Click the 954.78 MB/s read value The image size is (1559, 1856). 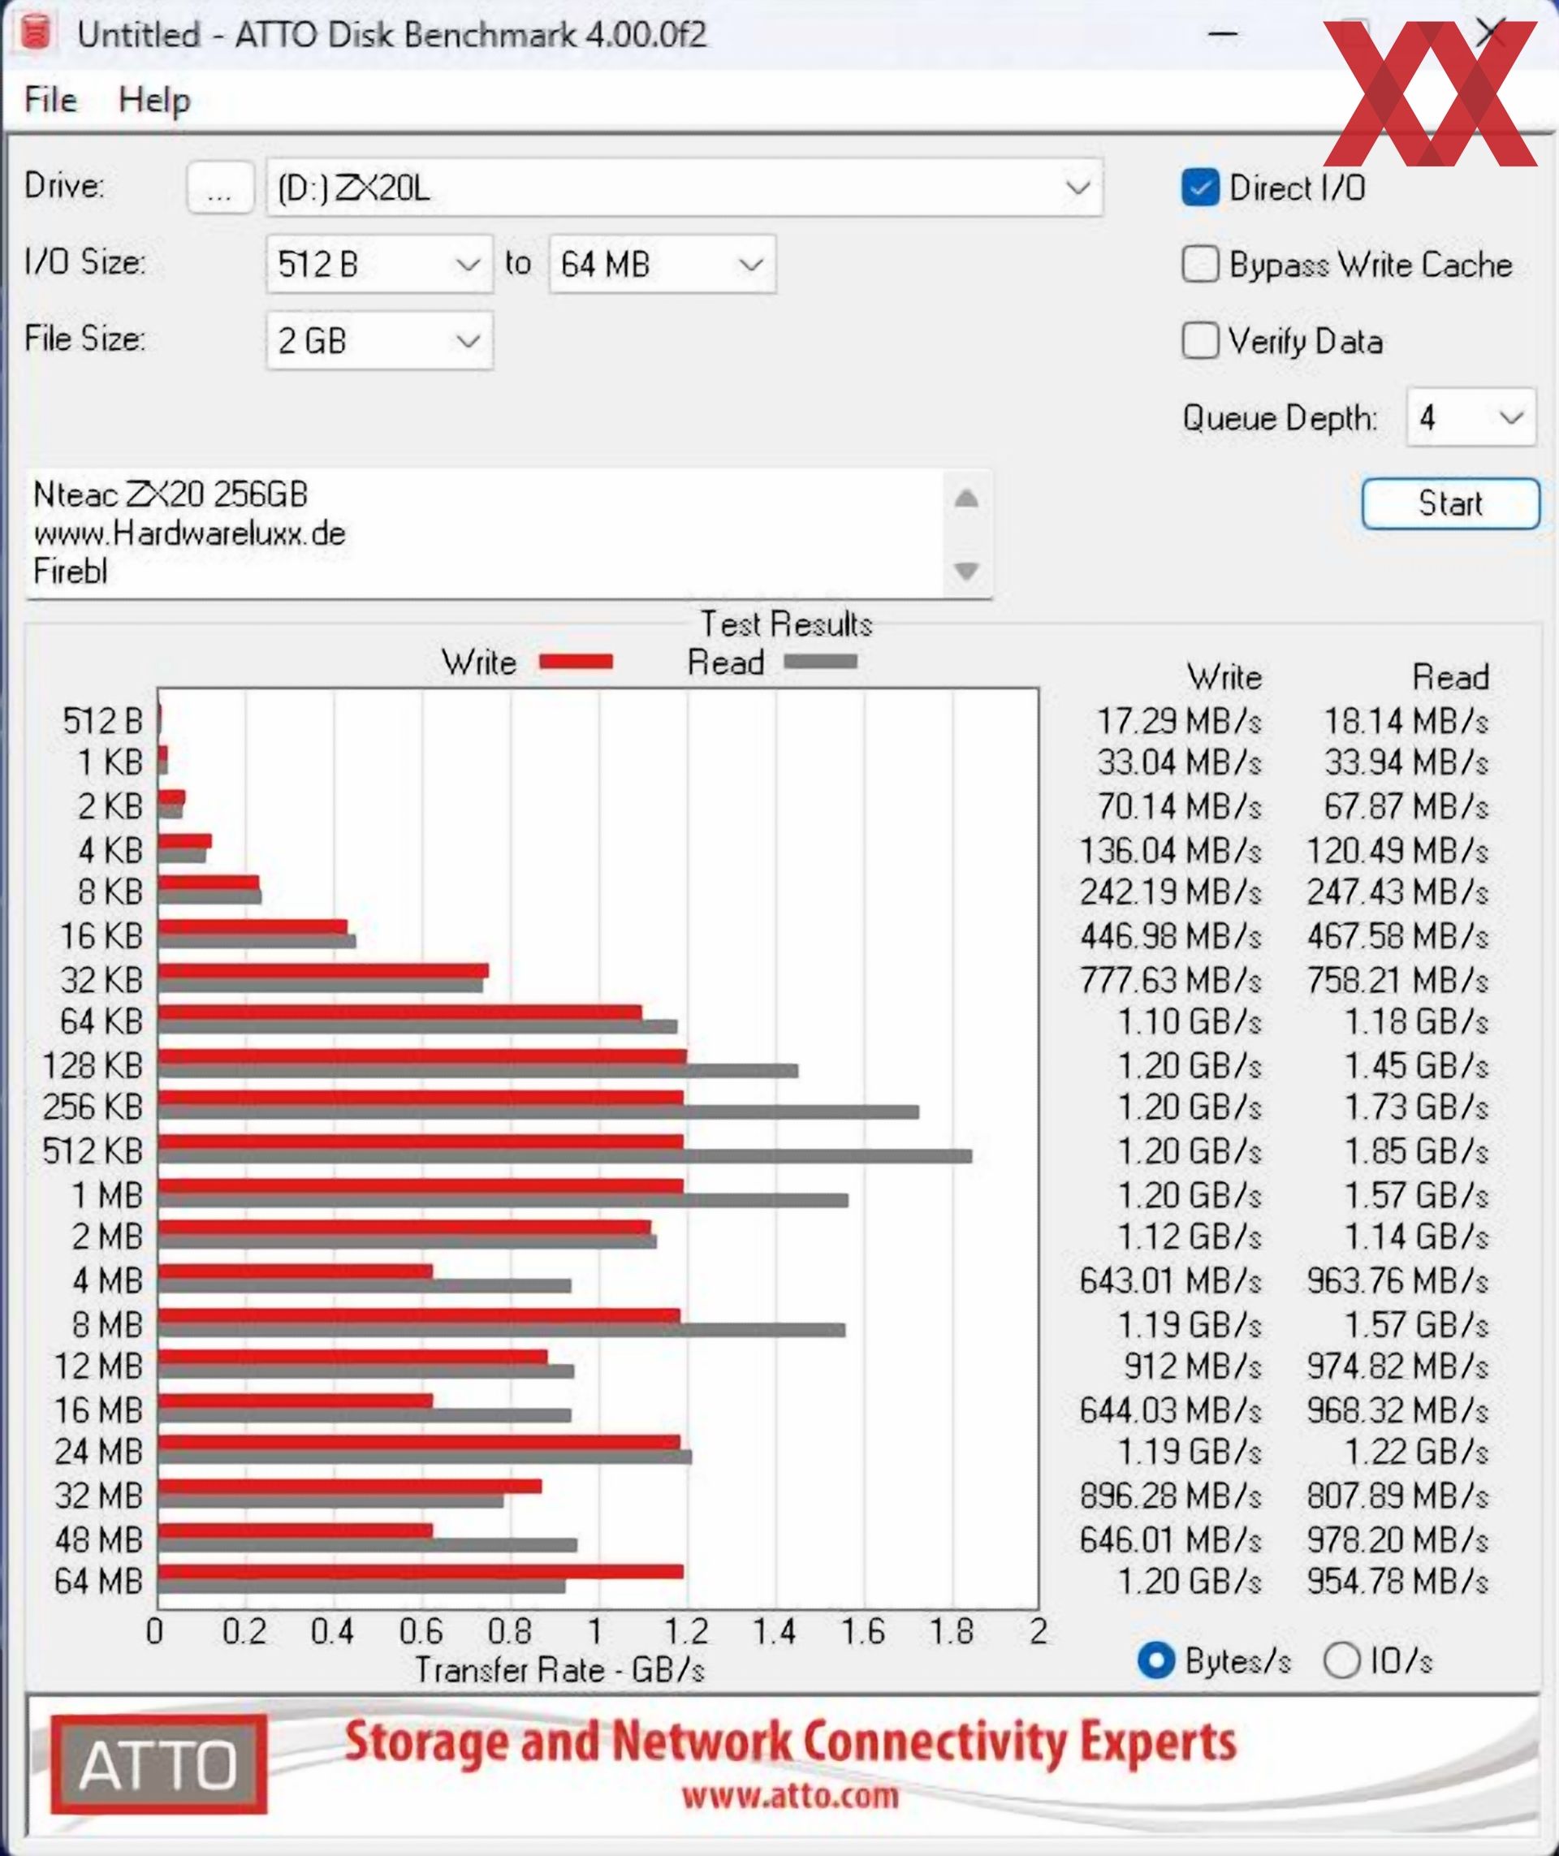click(1397, 1581)
